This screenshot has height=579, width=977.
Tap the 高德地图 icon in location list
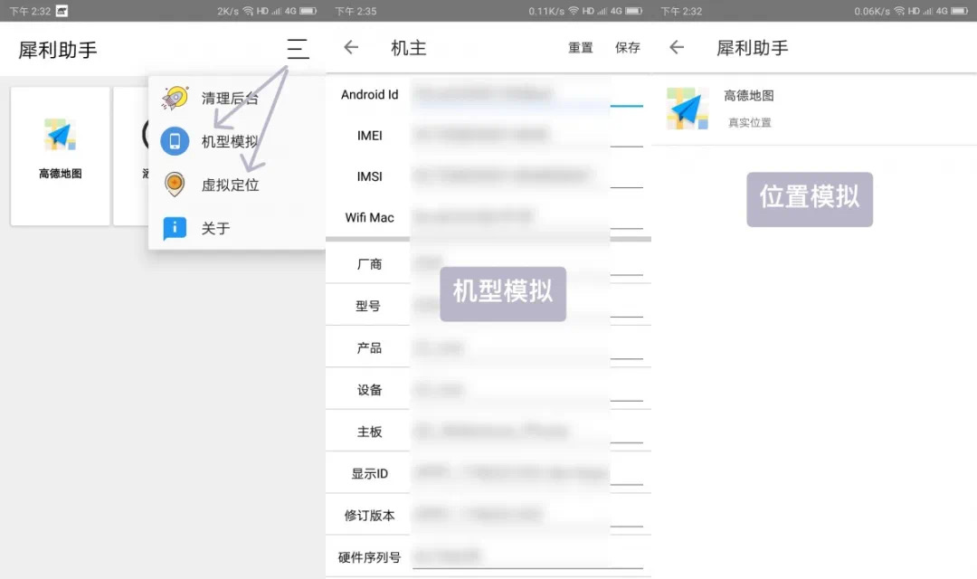click(x=688, y=109)
